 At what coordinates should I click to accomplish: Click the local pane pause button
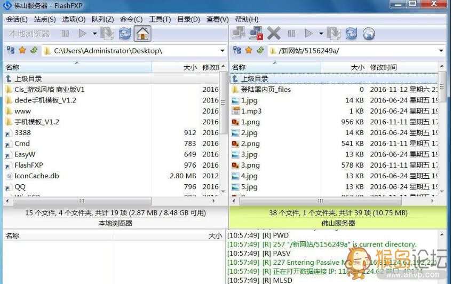click(x=65, y=34)
